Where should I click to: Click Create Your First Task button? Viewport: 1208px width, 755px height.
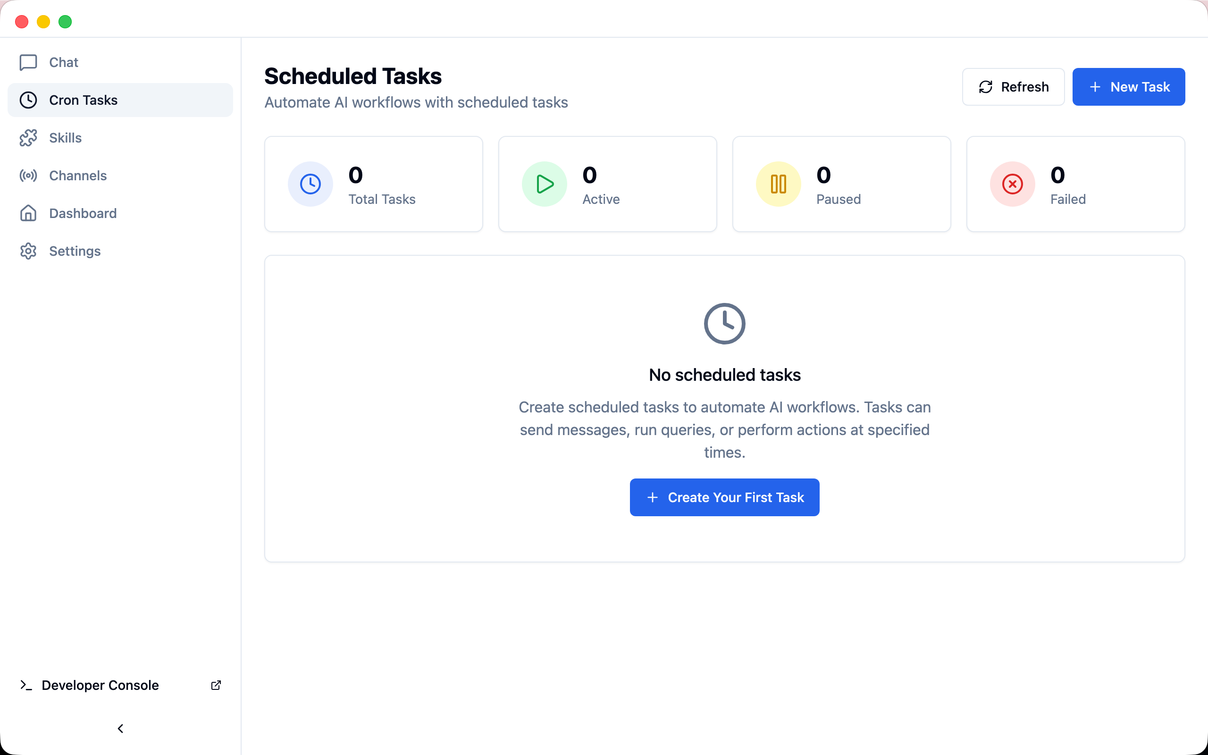(724, 497)
